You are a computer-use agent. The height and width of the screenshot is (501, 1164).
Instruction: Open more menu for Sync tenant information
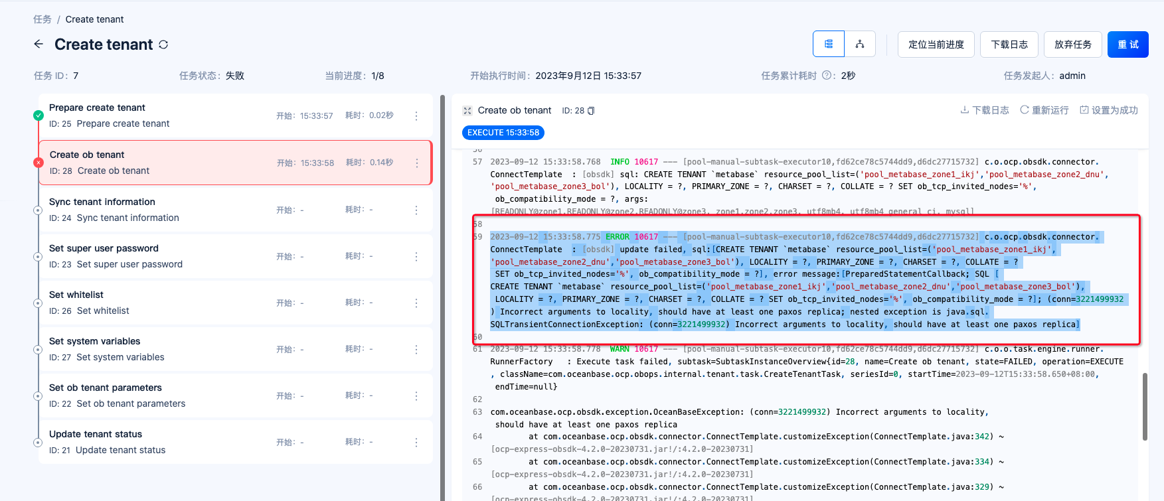[x=416, y=210]
